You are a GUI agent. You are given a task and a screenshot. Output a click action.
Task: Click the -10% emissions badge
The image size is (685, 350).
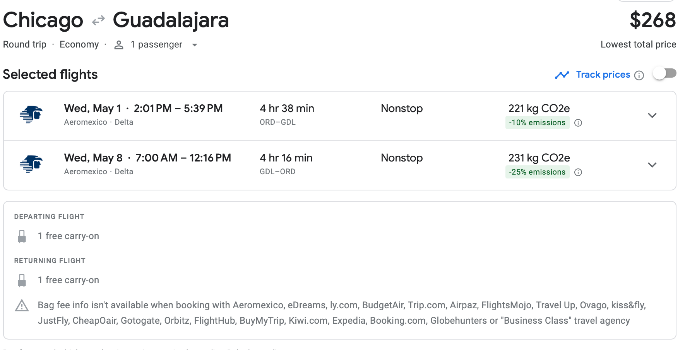coord(537,123)
